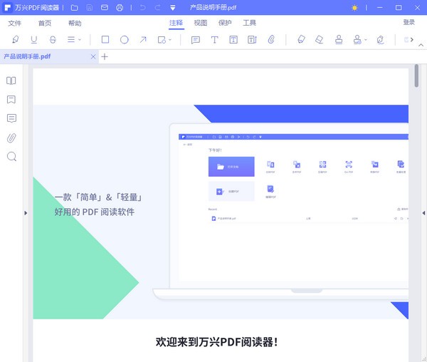Viewport: 427px width, 362px height.
Task: Select the eraser tool
Action: click(319, 40)
